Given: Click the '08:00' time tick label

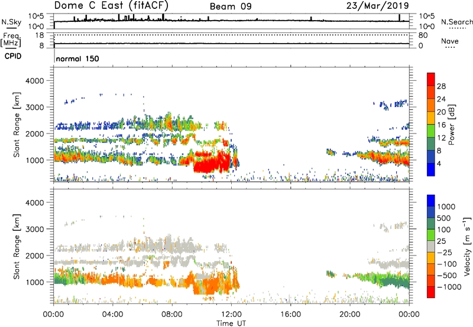Looking at the screenshot, I should (172, 315).
